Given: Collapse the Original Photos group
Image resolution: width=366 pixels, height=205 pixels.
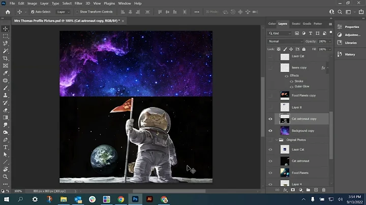Looking at the screenshot, I should click(x=277, y=140).
